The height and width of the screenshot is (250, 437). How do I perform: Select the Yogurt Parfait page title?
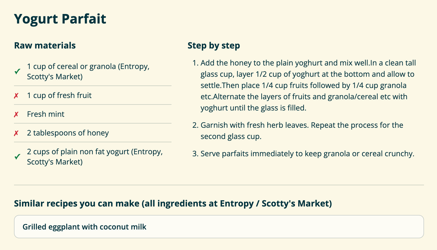pos(60,19)
